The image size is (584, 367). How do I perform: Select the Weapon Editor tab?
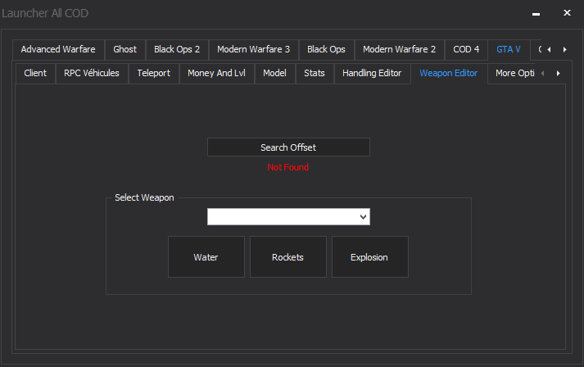pyautogui.click(x=448, y=74)
